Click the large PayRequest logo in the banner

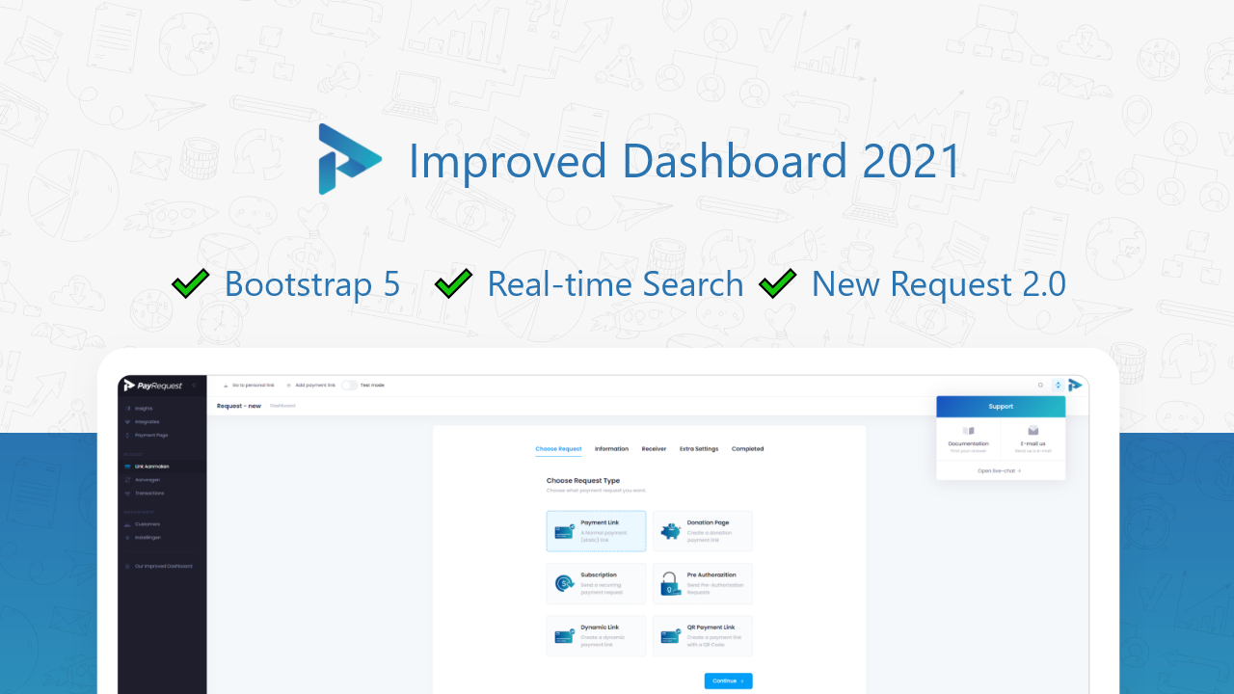pyautogui.click(x=349, y=159)
